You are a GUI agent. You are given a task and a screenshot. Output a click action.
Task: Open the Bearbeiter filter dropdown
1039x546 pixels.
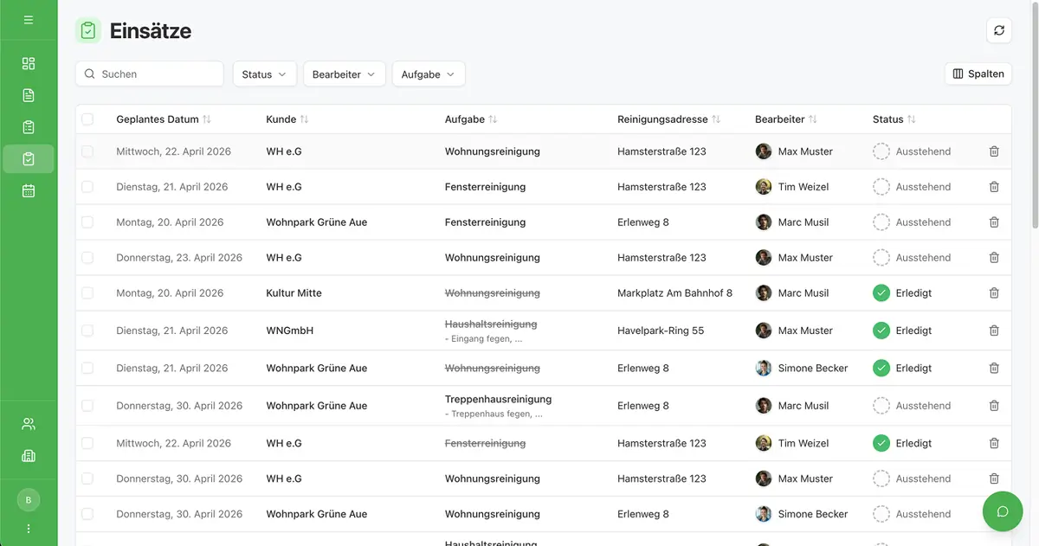pyautogui.click(x=344, y=74)
